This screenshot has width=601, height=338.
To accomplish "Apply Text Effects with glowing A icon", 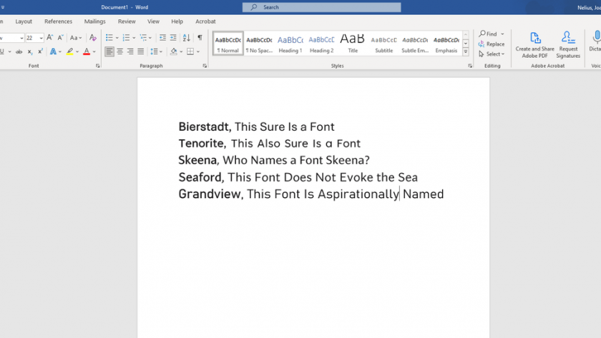I will tap(53, 51).
